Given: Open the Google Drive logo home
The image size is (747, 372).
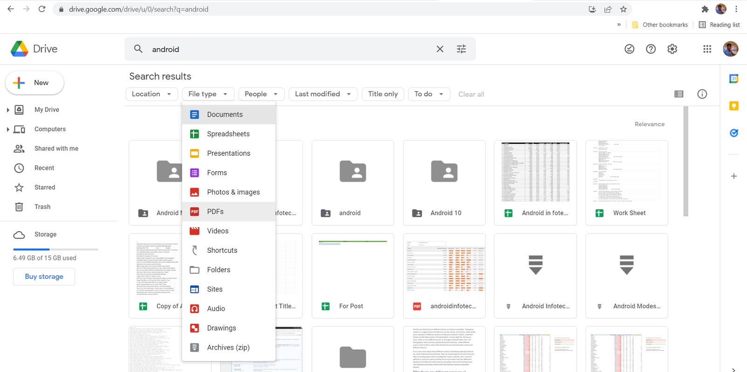Looking at the screenshot, I should 34,49.
